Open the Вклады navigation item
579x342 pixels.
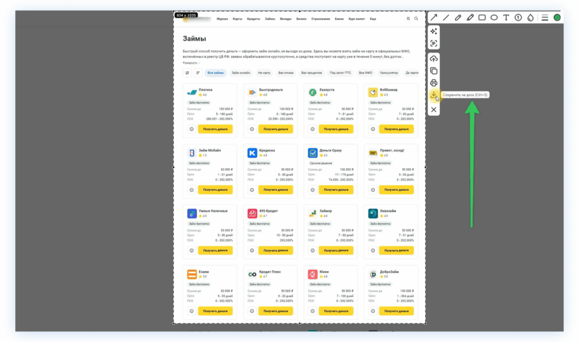click(286, 19)
